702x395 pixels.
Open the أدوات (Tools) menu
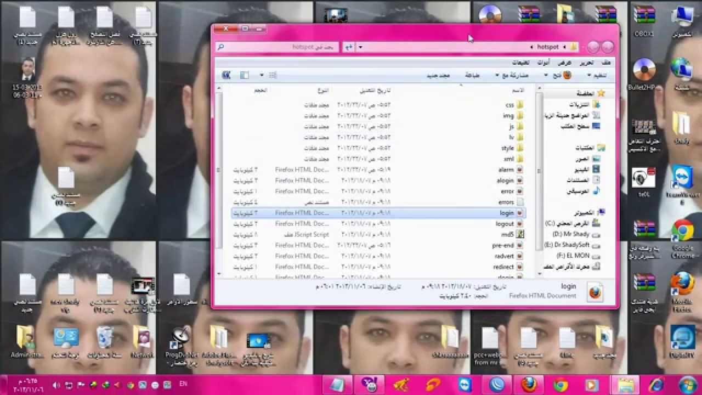(x=543, y=63)
